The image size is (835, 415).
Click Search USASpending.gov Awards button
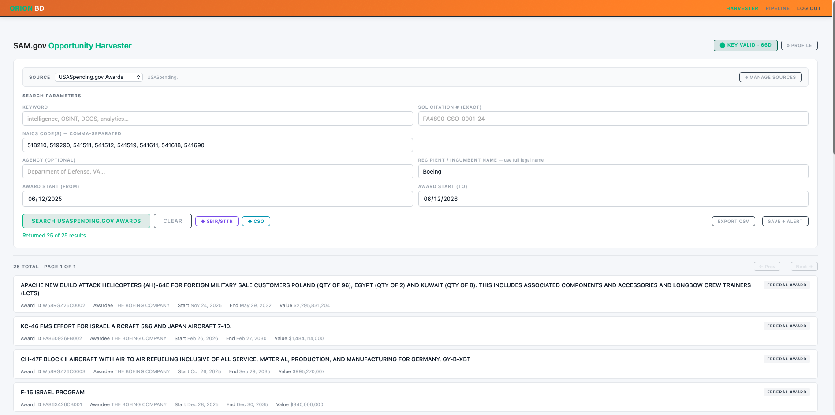[86, 221]
